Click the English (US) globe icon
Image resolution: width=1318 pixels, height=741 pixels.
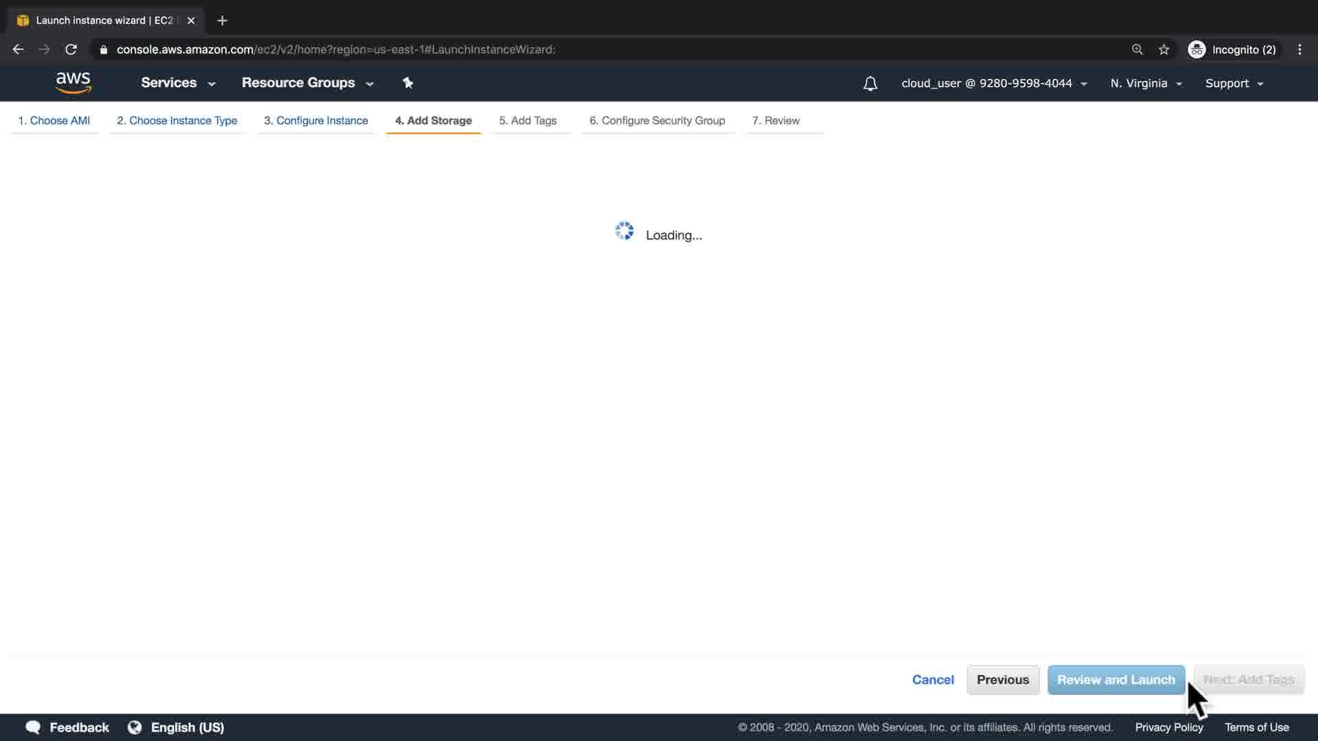135,727
